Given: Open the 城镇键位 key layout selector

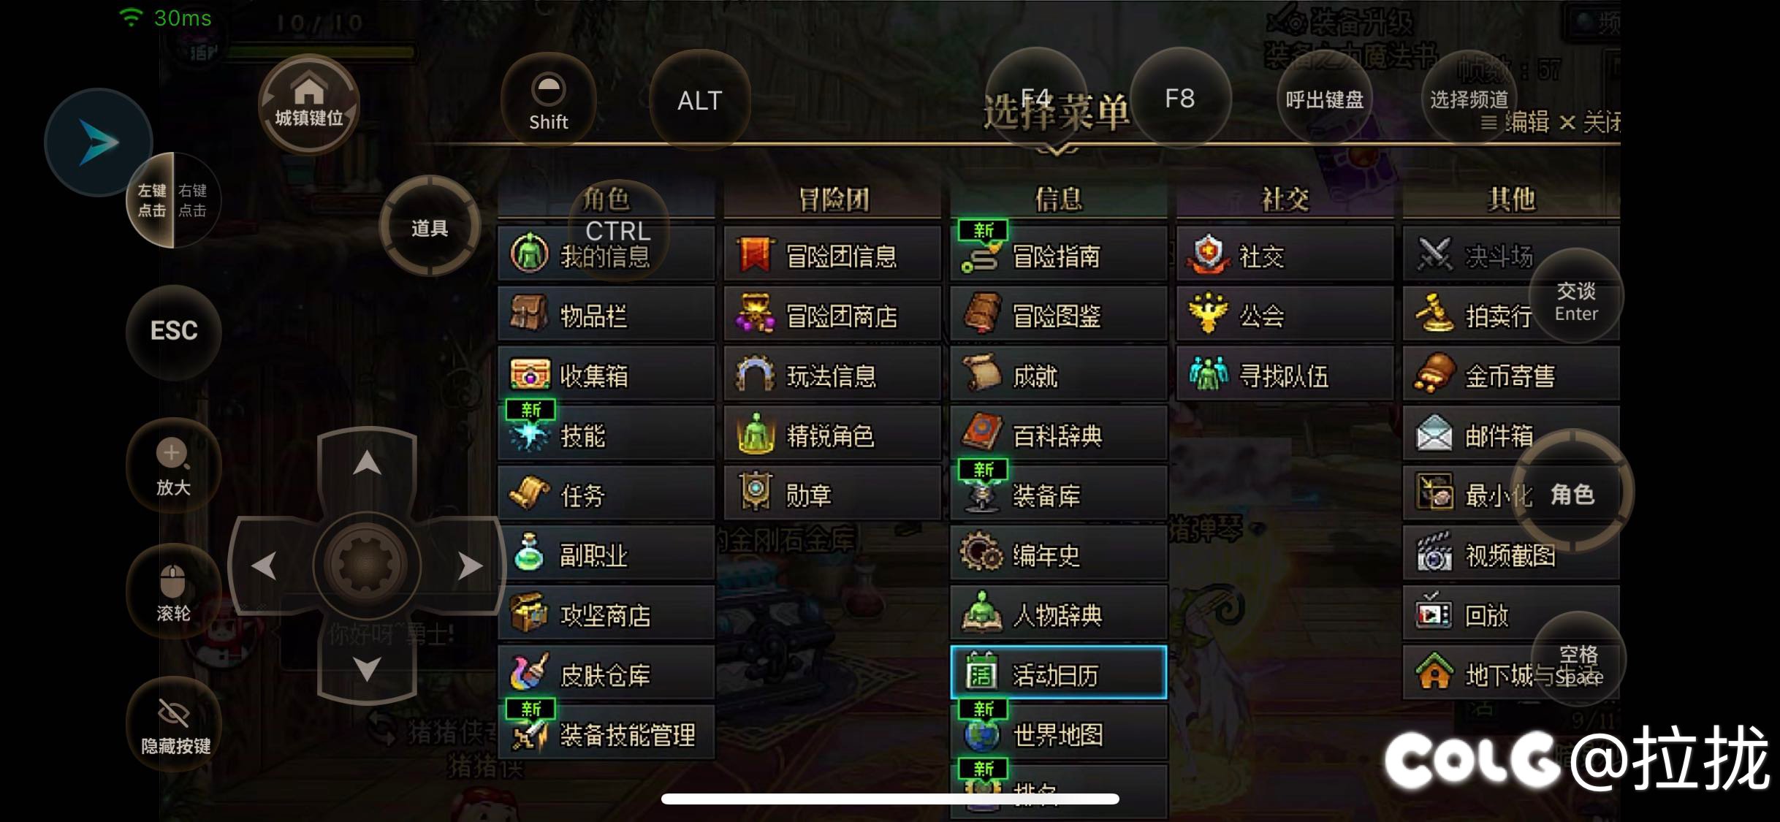Looking at the screenshot, I should tap(308, 103).
